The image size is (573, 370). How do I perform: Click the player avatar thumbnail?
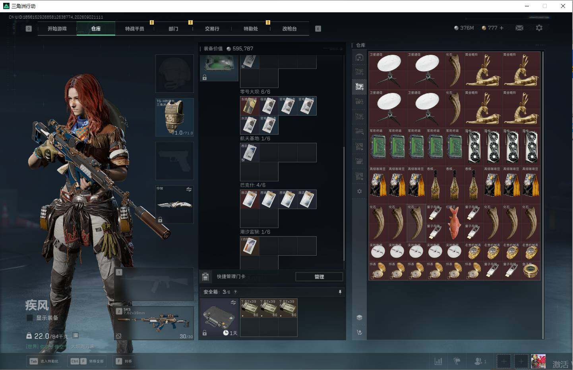538,361
